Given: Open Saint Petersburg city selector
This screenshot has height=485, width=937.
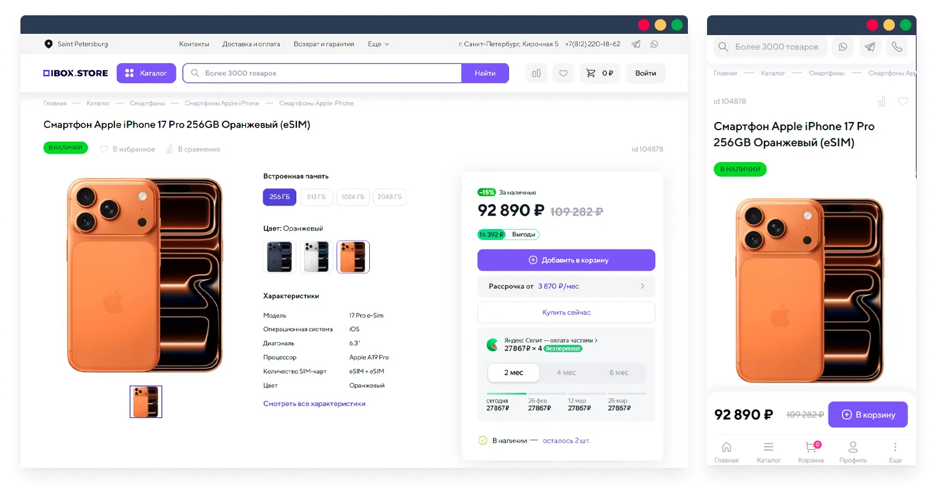Looking at the screenshot, I should coord(76,44).
